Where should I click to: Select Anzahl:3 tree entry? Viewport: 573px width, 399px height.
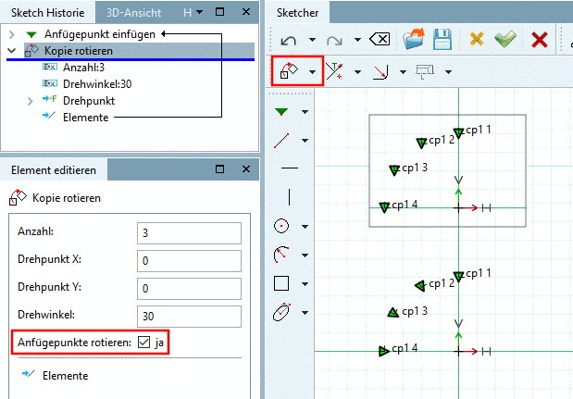tap(83, 68)
